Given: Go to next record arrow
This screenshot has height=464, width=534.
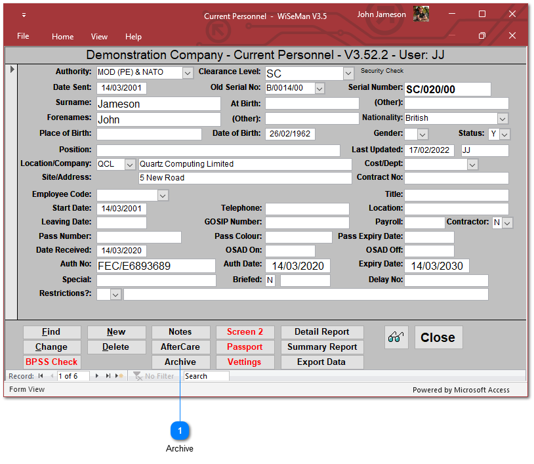Looking at the screenshot, I should click(98, 376).
